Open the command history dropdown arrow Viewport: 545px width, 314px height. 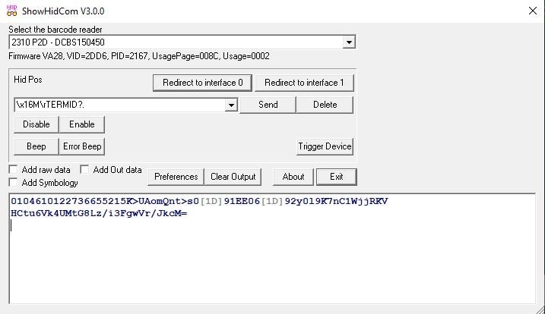tap(232, 105)
